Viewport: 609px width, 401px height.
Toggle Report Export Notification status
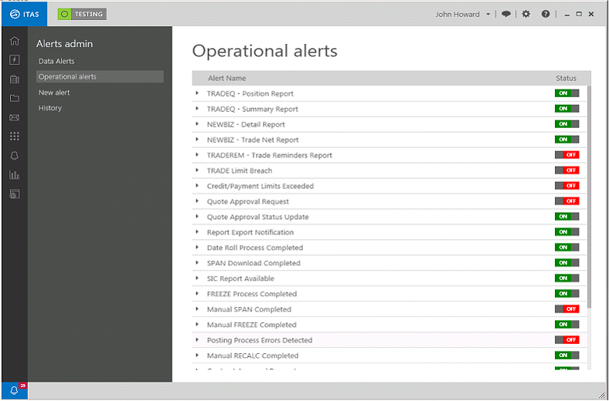(x=566, y=232)
